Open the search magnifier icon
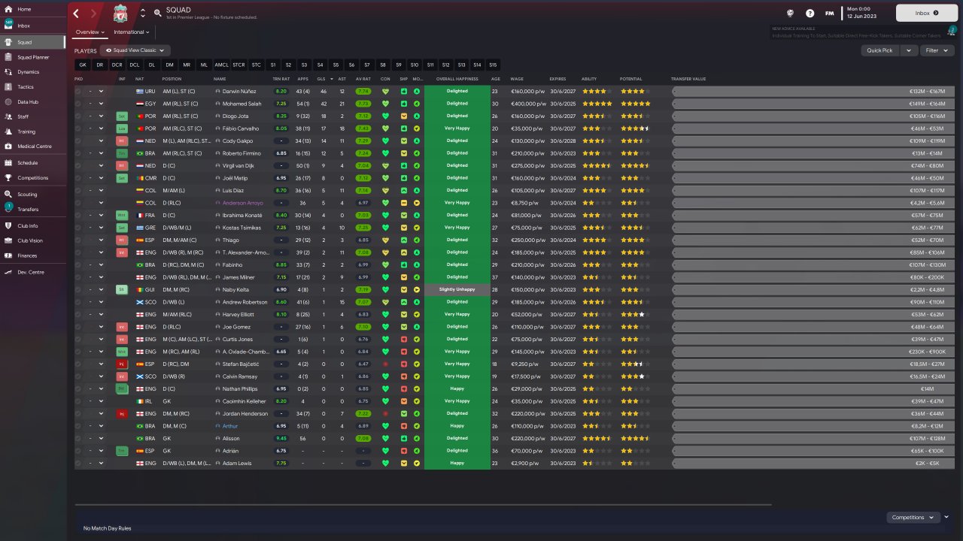 [157, 14]
